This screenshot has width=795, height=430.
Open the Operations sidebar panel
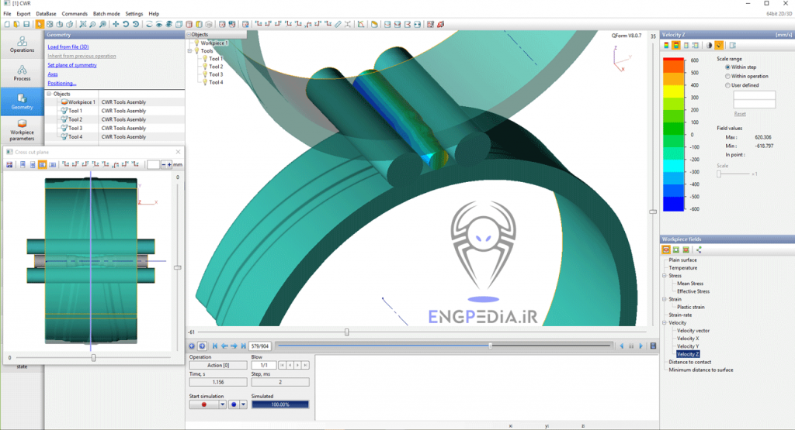click(x=22, y=43)
